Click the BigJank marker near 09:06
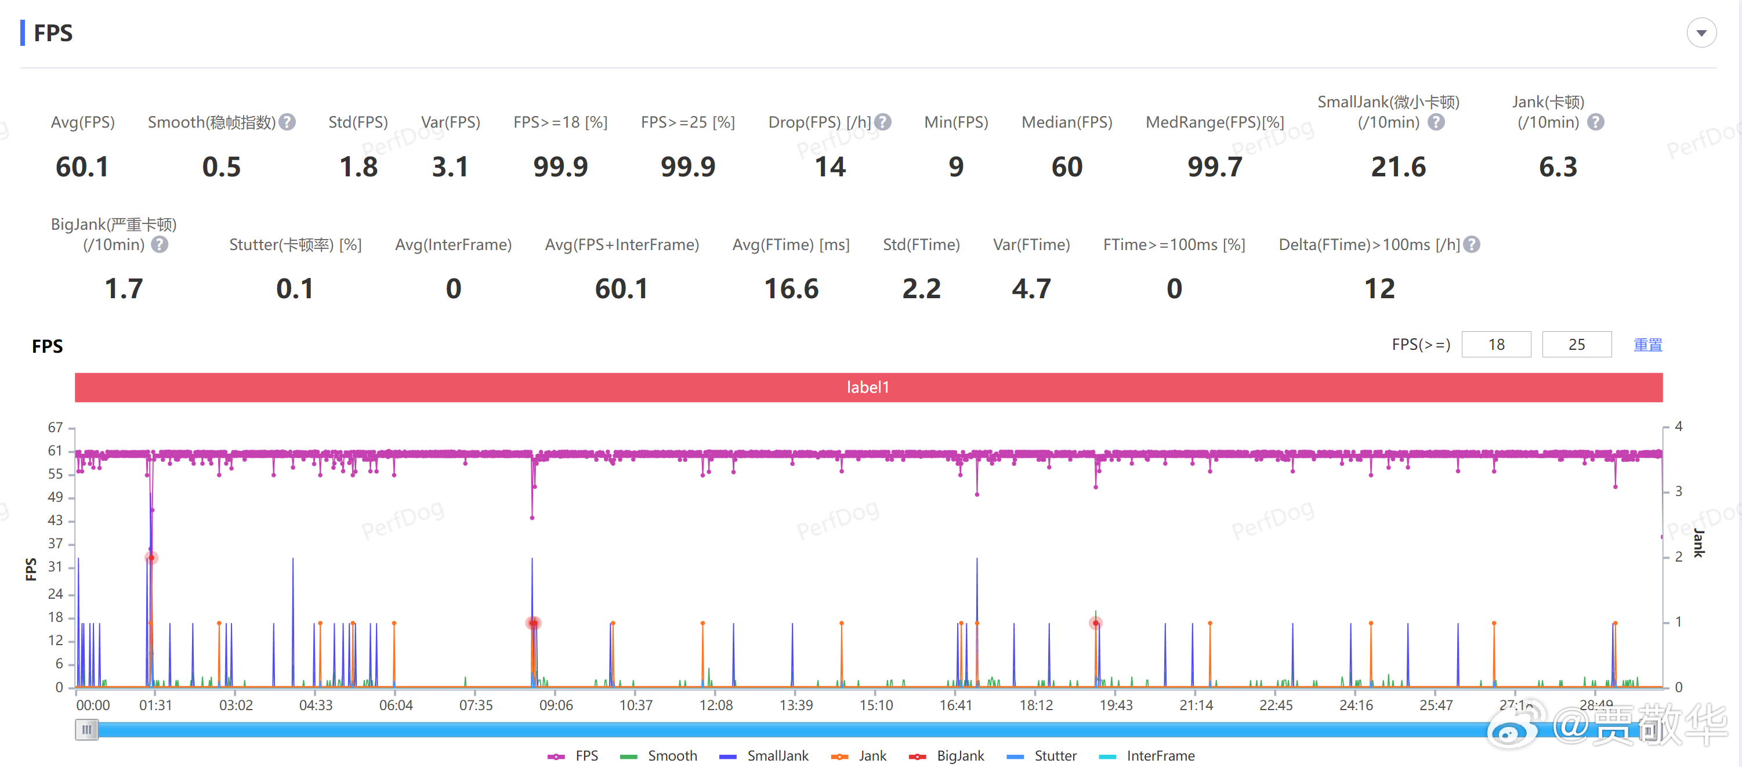1742x767 pixels. coord(533,623)
